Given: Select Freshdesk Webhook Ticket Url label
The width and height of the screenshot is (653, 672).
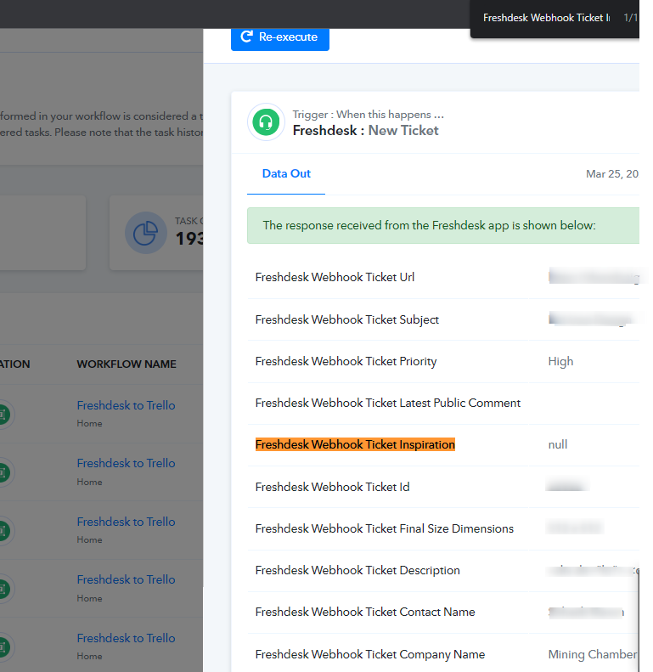Looking at the screenshot, I should click(x=335, y=277).
